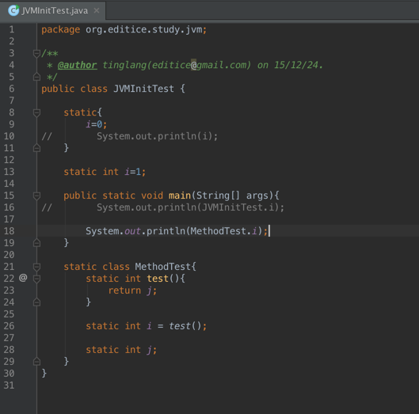Click the fold end marker at line 29
This screenshot has height=414, width=419.
(36, 362)
